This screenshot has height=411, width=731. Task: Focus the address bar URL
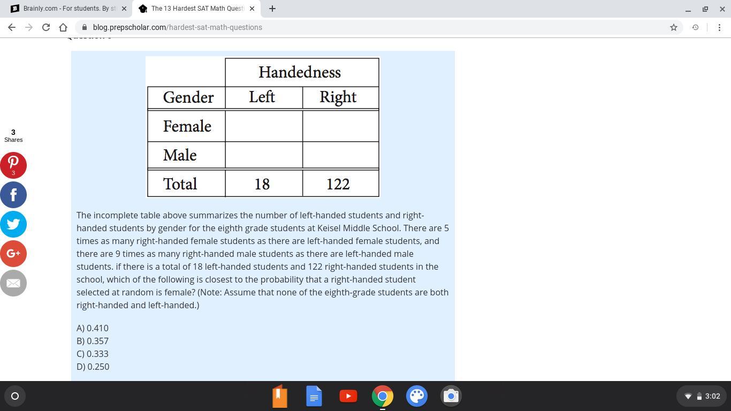pyautogui.click(x=178, y=27)
